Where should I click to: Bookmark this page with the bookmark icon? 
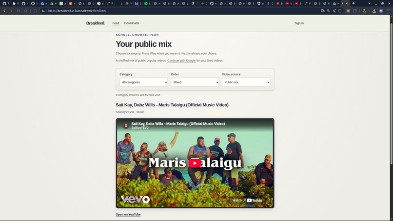pos(340,11)
